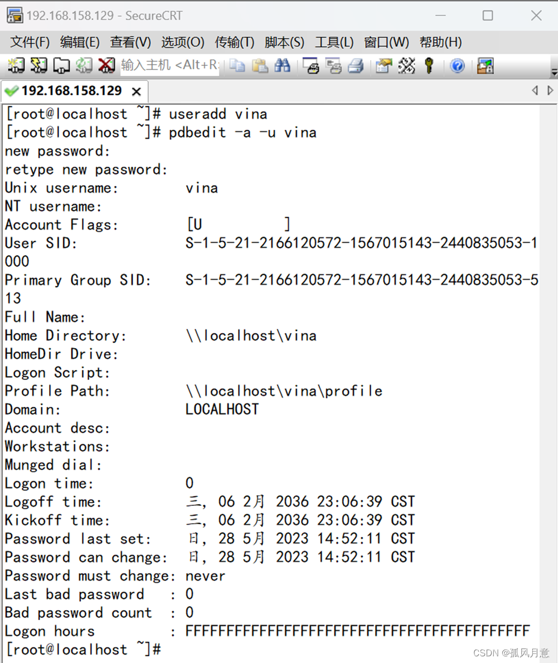Open Global Options via the tools icon
This screenshot has width=558, height=663.
click(x=407, y=66)
